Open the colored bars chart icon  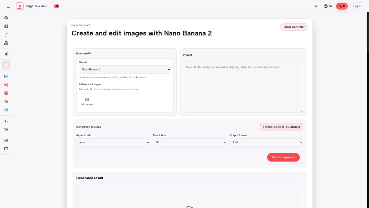pyautogui.click(x=6, y=76)
